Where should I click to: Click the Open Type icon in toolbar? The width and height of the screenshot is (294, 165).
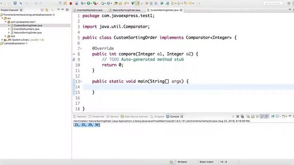point(116,3)
